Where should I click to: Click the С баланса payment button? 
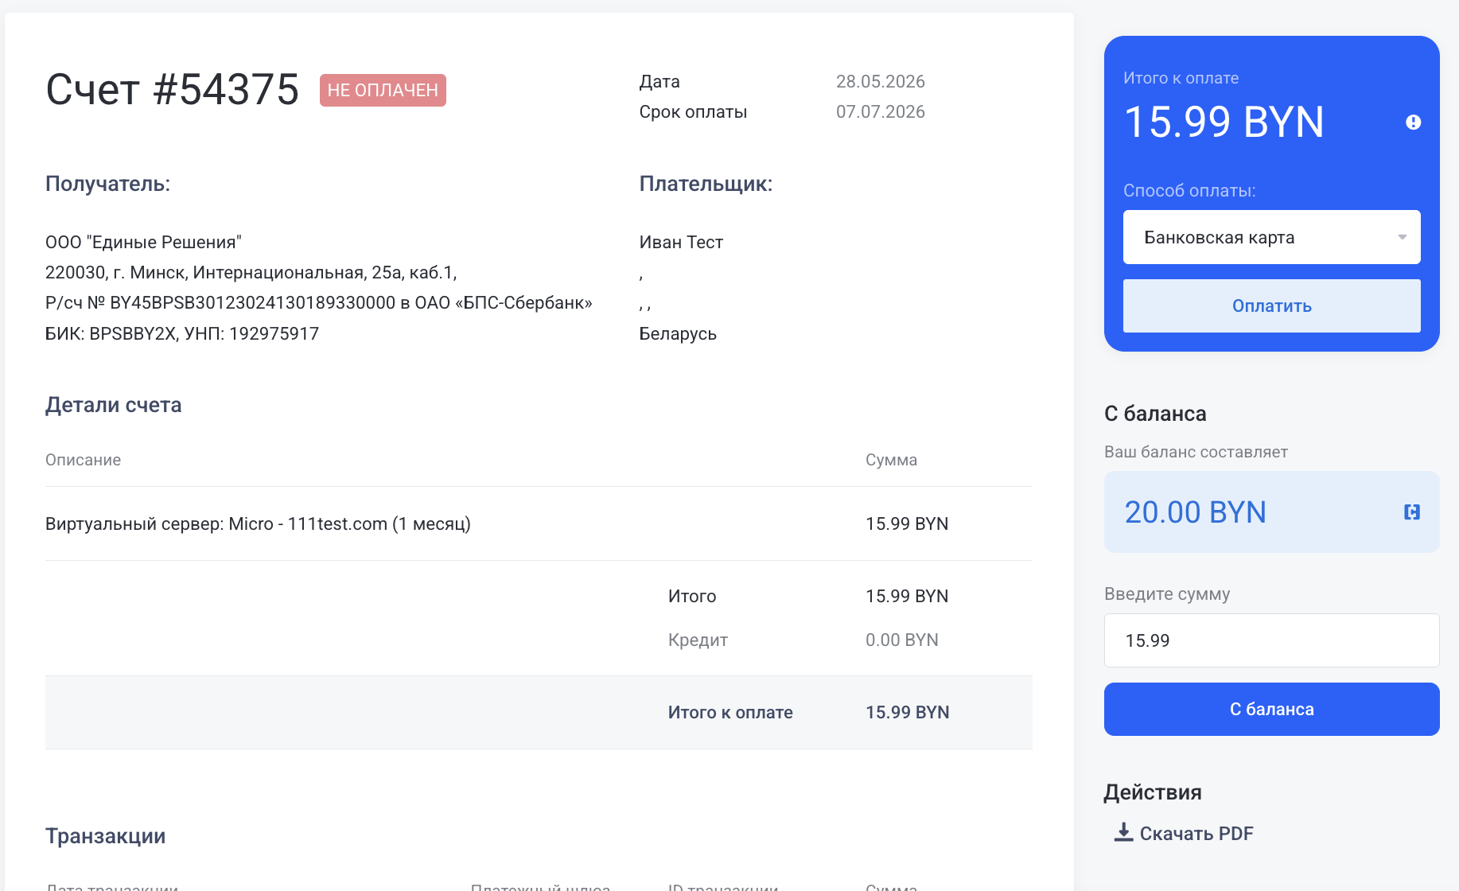tap(1271, 709)
